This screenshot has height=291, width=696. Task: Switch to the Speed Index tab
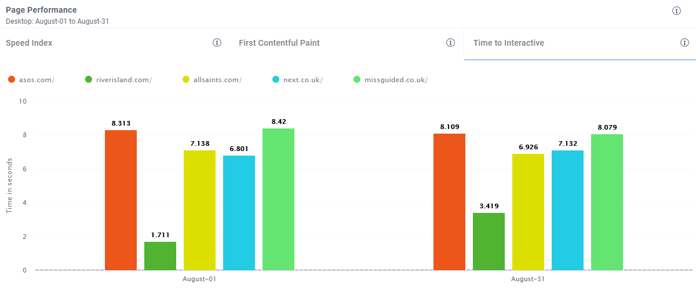[115, 43]
